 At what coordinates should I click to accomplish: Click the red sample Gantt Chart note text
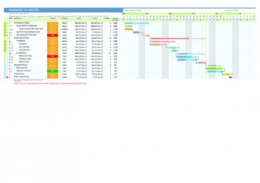51,83
